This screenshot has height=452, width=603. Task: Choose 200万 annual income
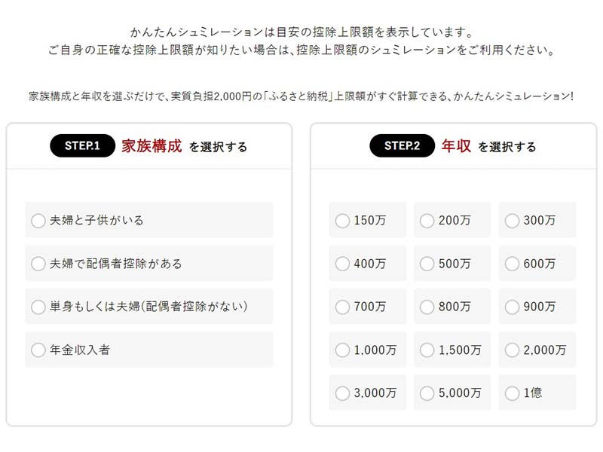click(427, 221)
